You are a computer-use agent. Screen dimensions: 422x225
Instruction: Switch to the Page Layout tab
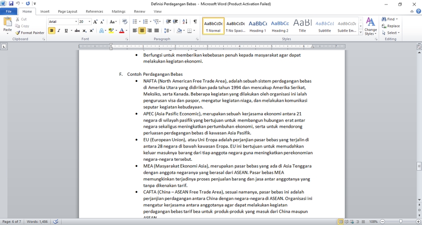pos(68,11)
